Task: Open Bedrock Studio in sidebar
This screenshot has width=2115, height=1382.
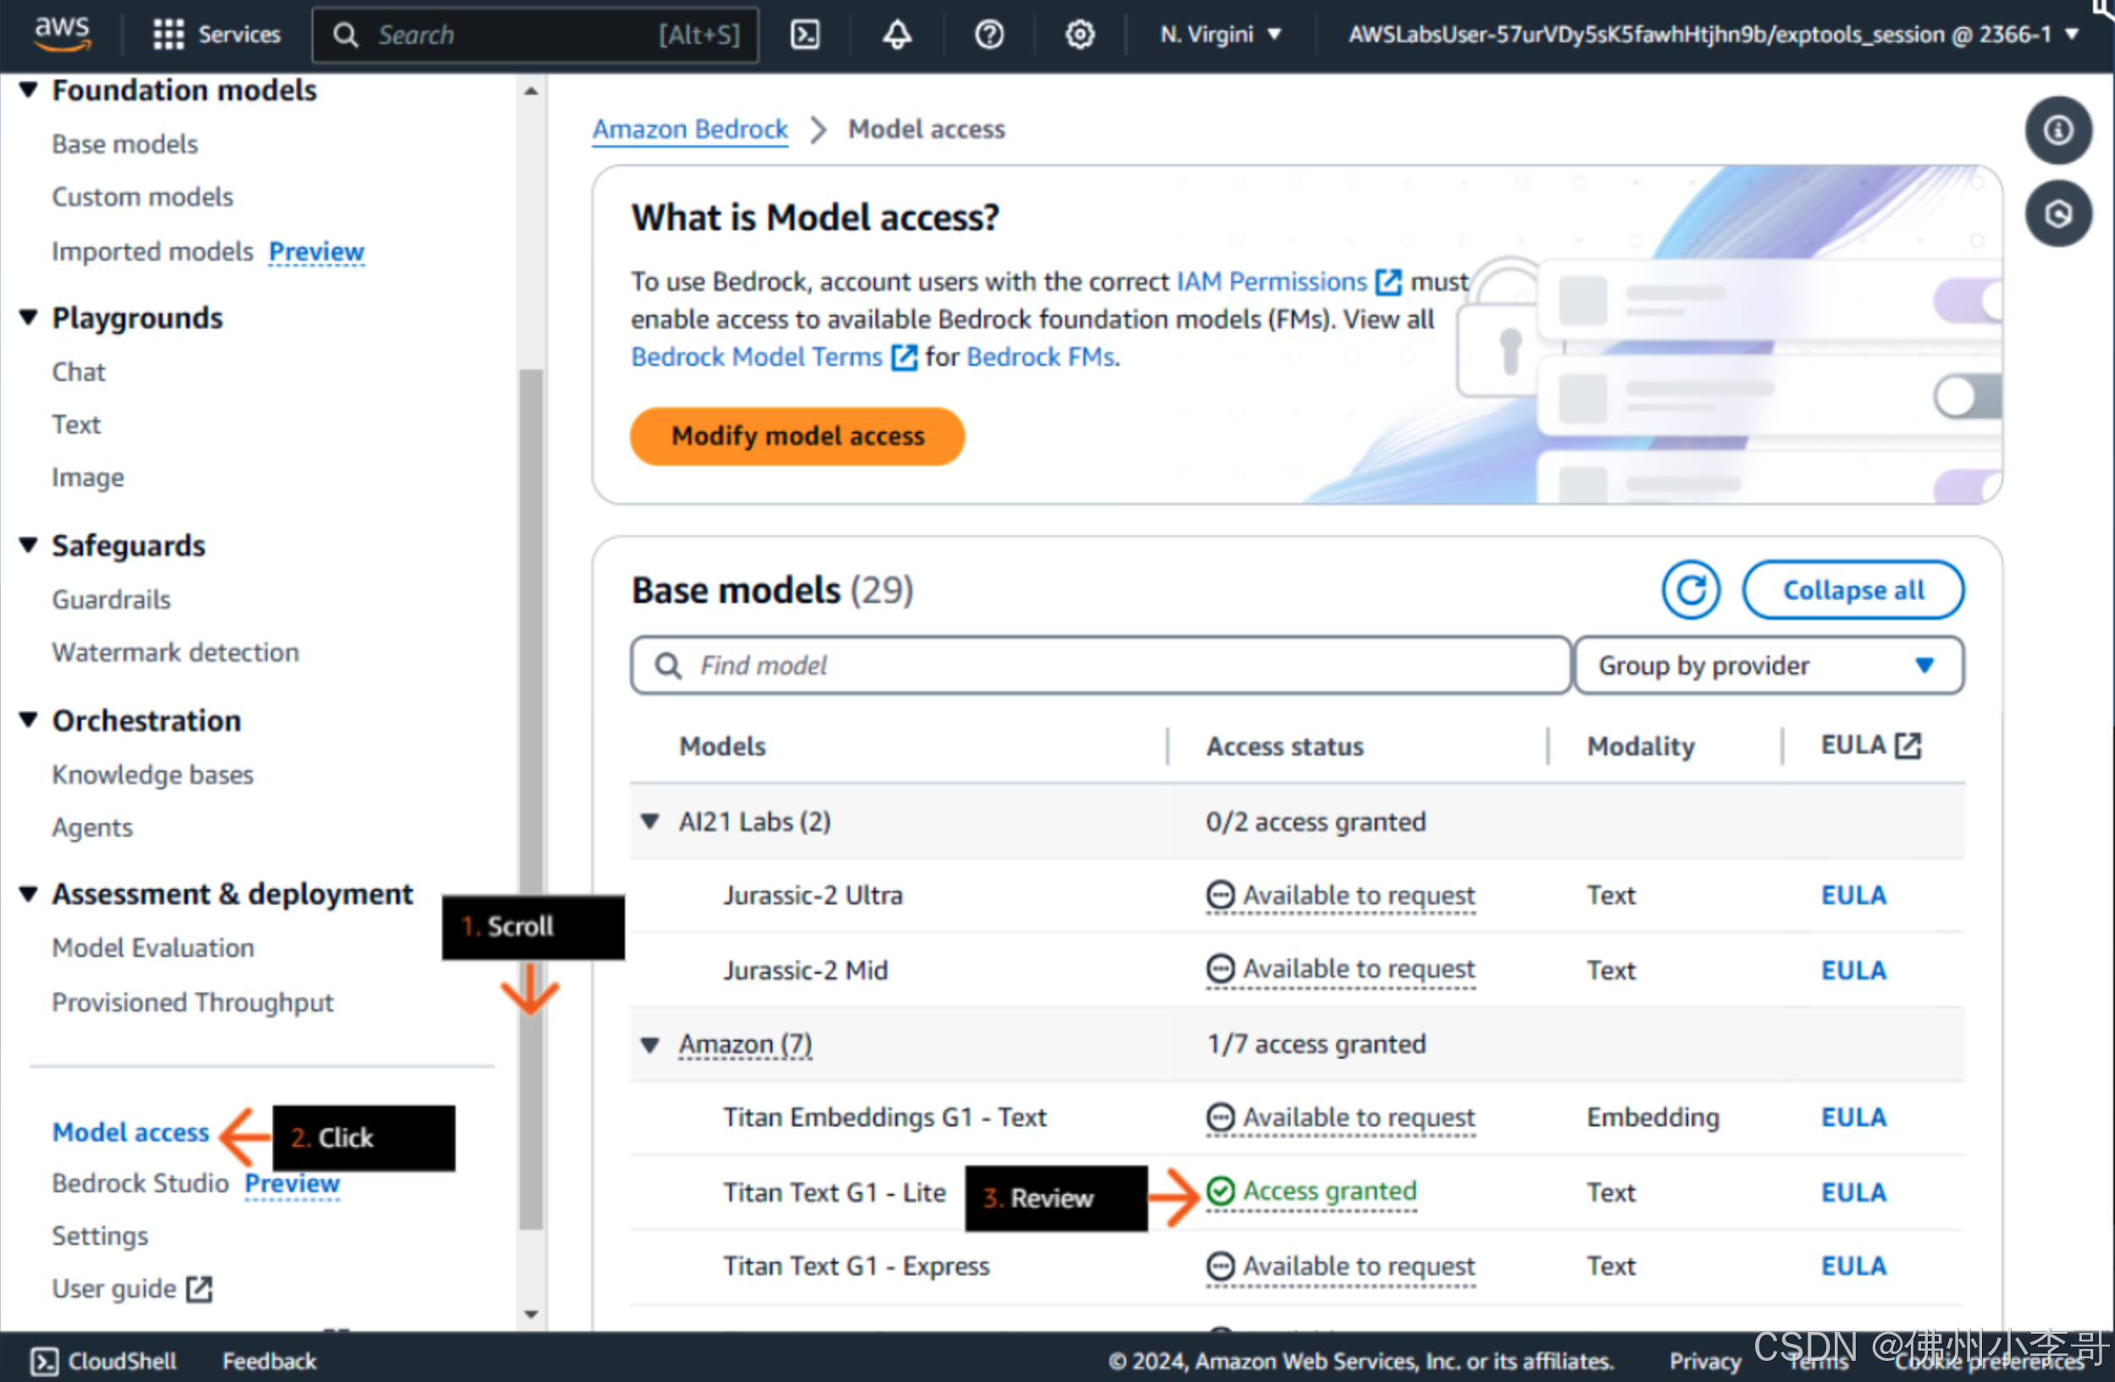Action: 141,1183
